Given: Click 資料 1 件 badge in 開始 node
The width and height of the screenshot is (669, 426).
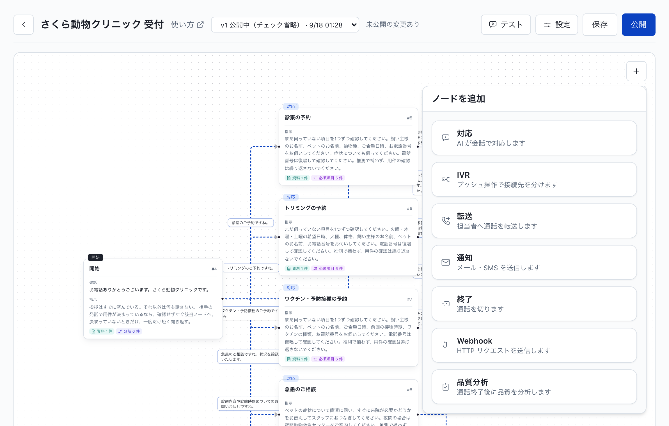Looking at the screenshot, I should tap(102, 331).
